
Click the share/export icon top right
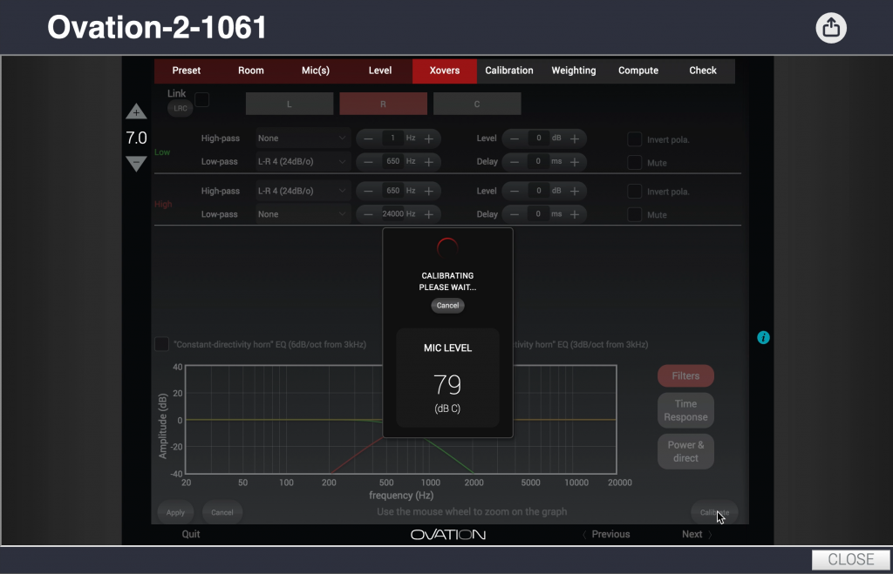831,28
